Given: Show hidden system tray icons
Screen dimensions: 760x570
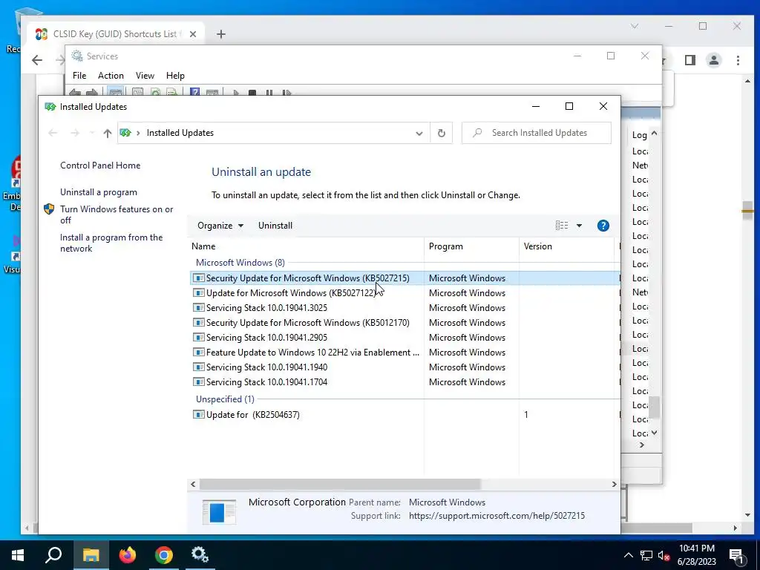Looking at the screenshot, I should click(628, 555).
